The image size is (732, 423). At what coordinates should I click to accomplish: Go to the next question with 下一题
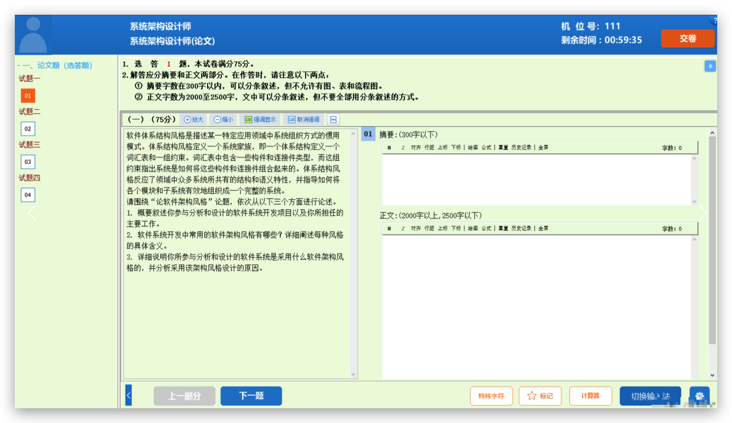pyautogui.click(x=251, y=396)
